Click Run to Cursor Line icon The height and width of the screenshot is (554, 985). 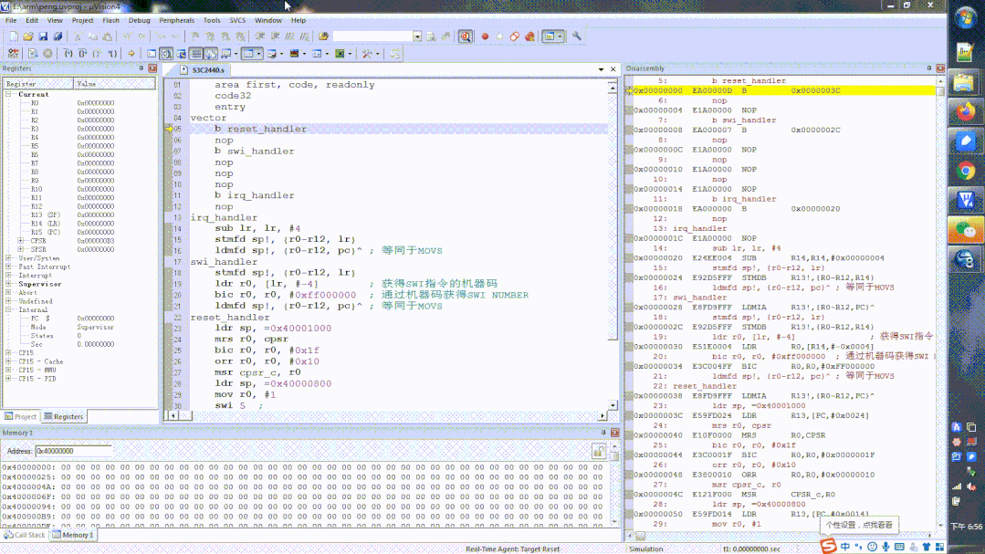tap(112, 54)
